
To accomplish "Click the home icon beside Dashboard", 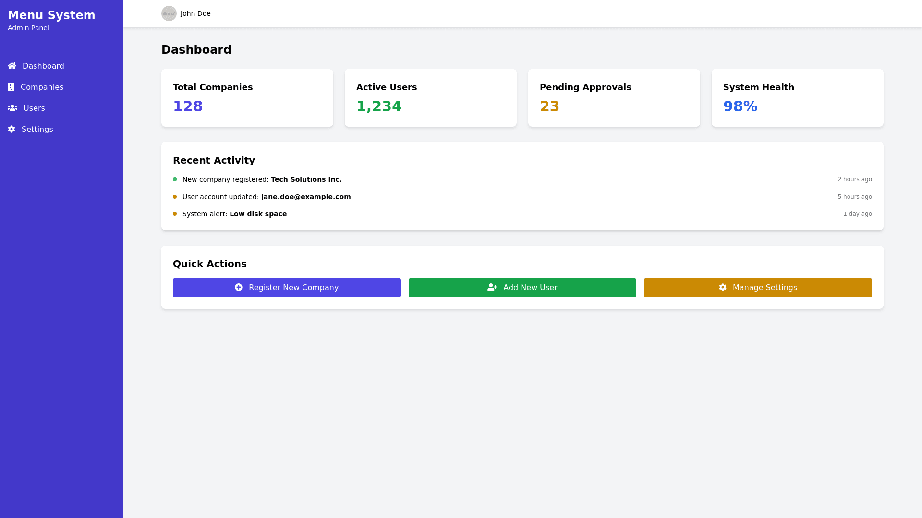I will coord(12,66).
